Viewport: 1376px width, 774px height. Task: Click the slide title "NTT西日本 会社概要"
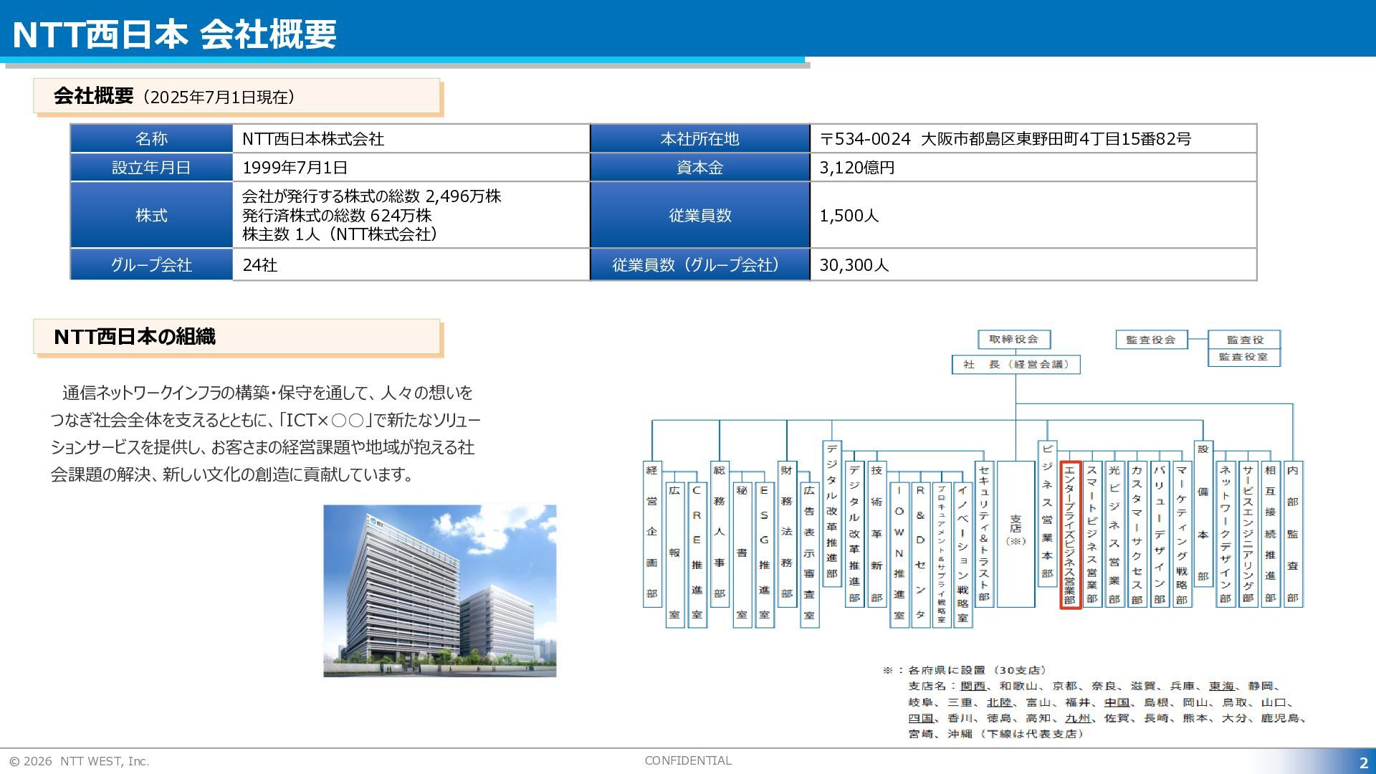pos(174,34)
